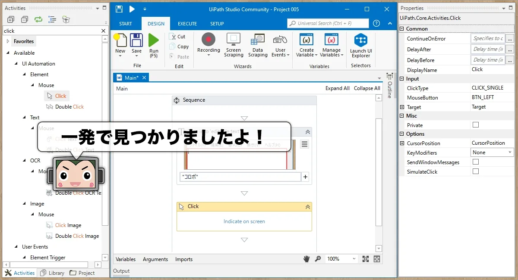
Task: Open ContinueOnError ellipsis editor button
Action: [510, 38]
